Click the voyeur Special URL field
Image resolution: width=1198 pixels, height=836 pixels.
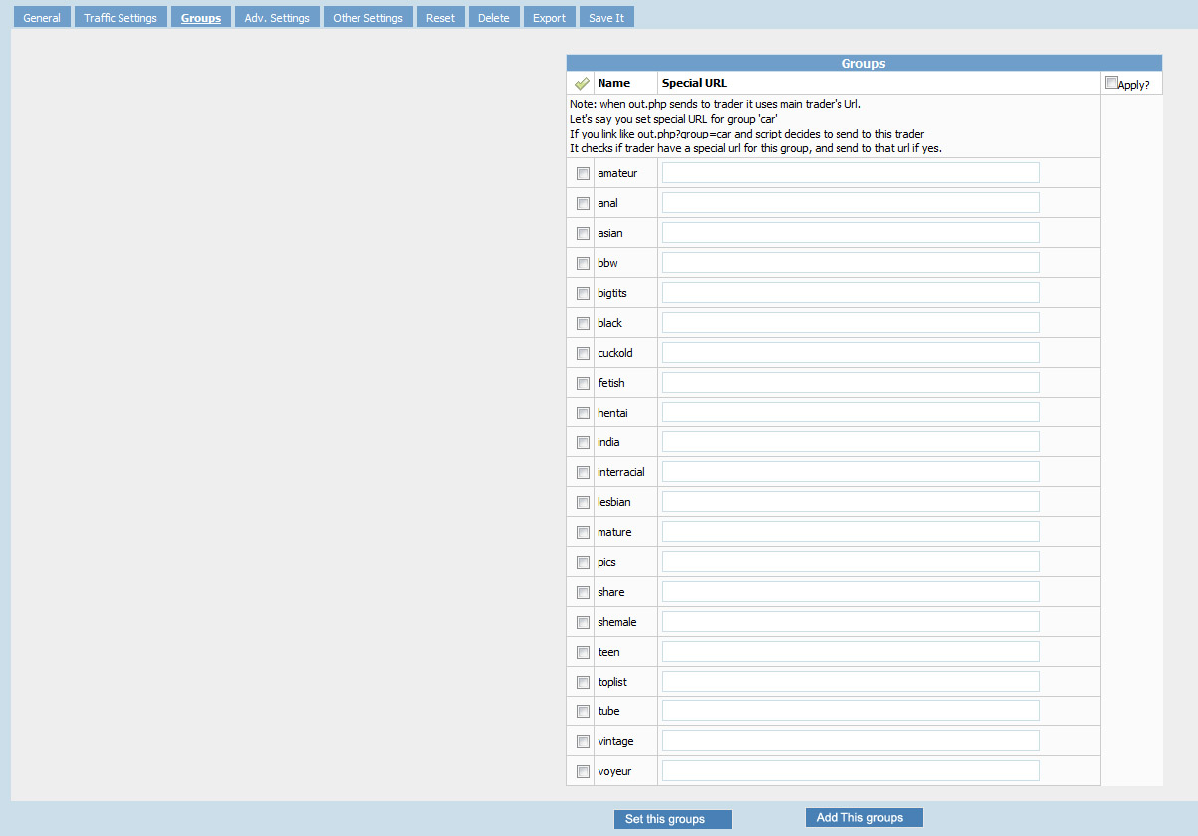851,771
